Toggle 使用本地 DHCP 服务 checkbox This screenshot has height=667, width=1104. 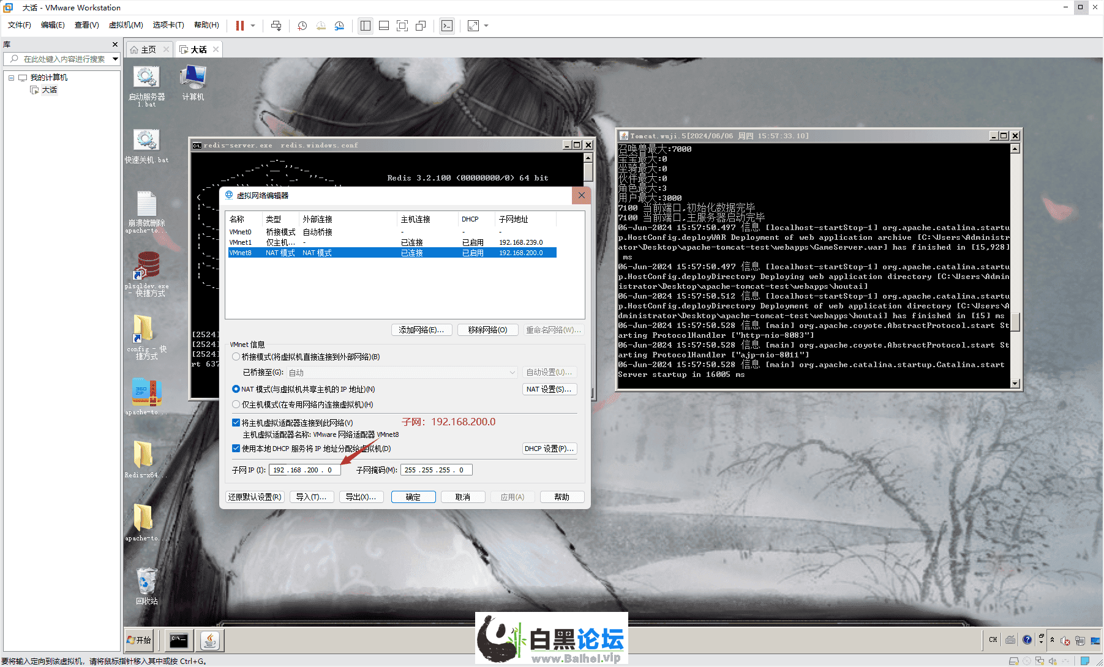pos(236,449)
